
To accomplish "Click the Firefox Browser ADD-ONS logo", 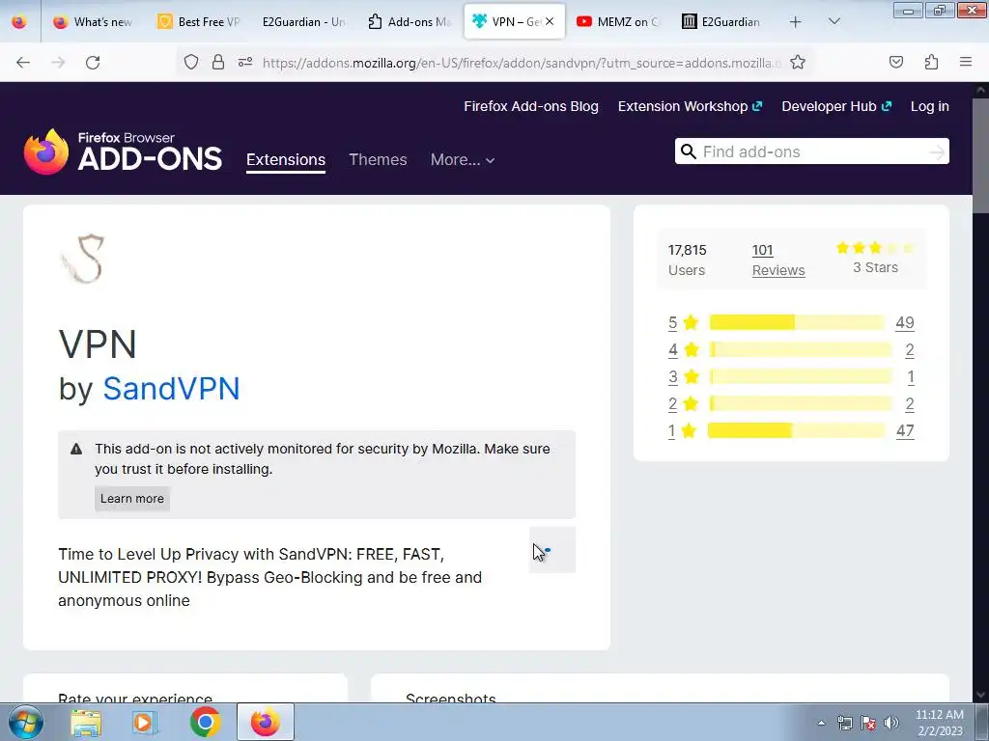I will (x=123, y=151).
